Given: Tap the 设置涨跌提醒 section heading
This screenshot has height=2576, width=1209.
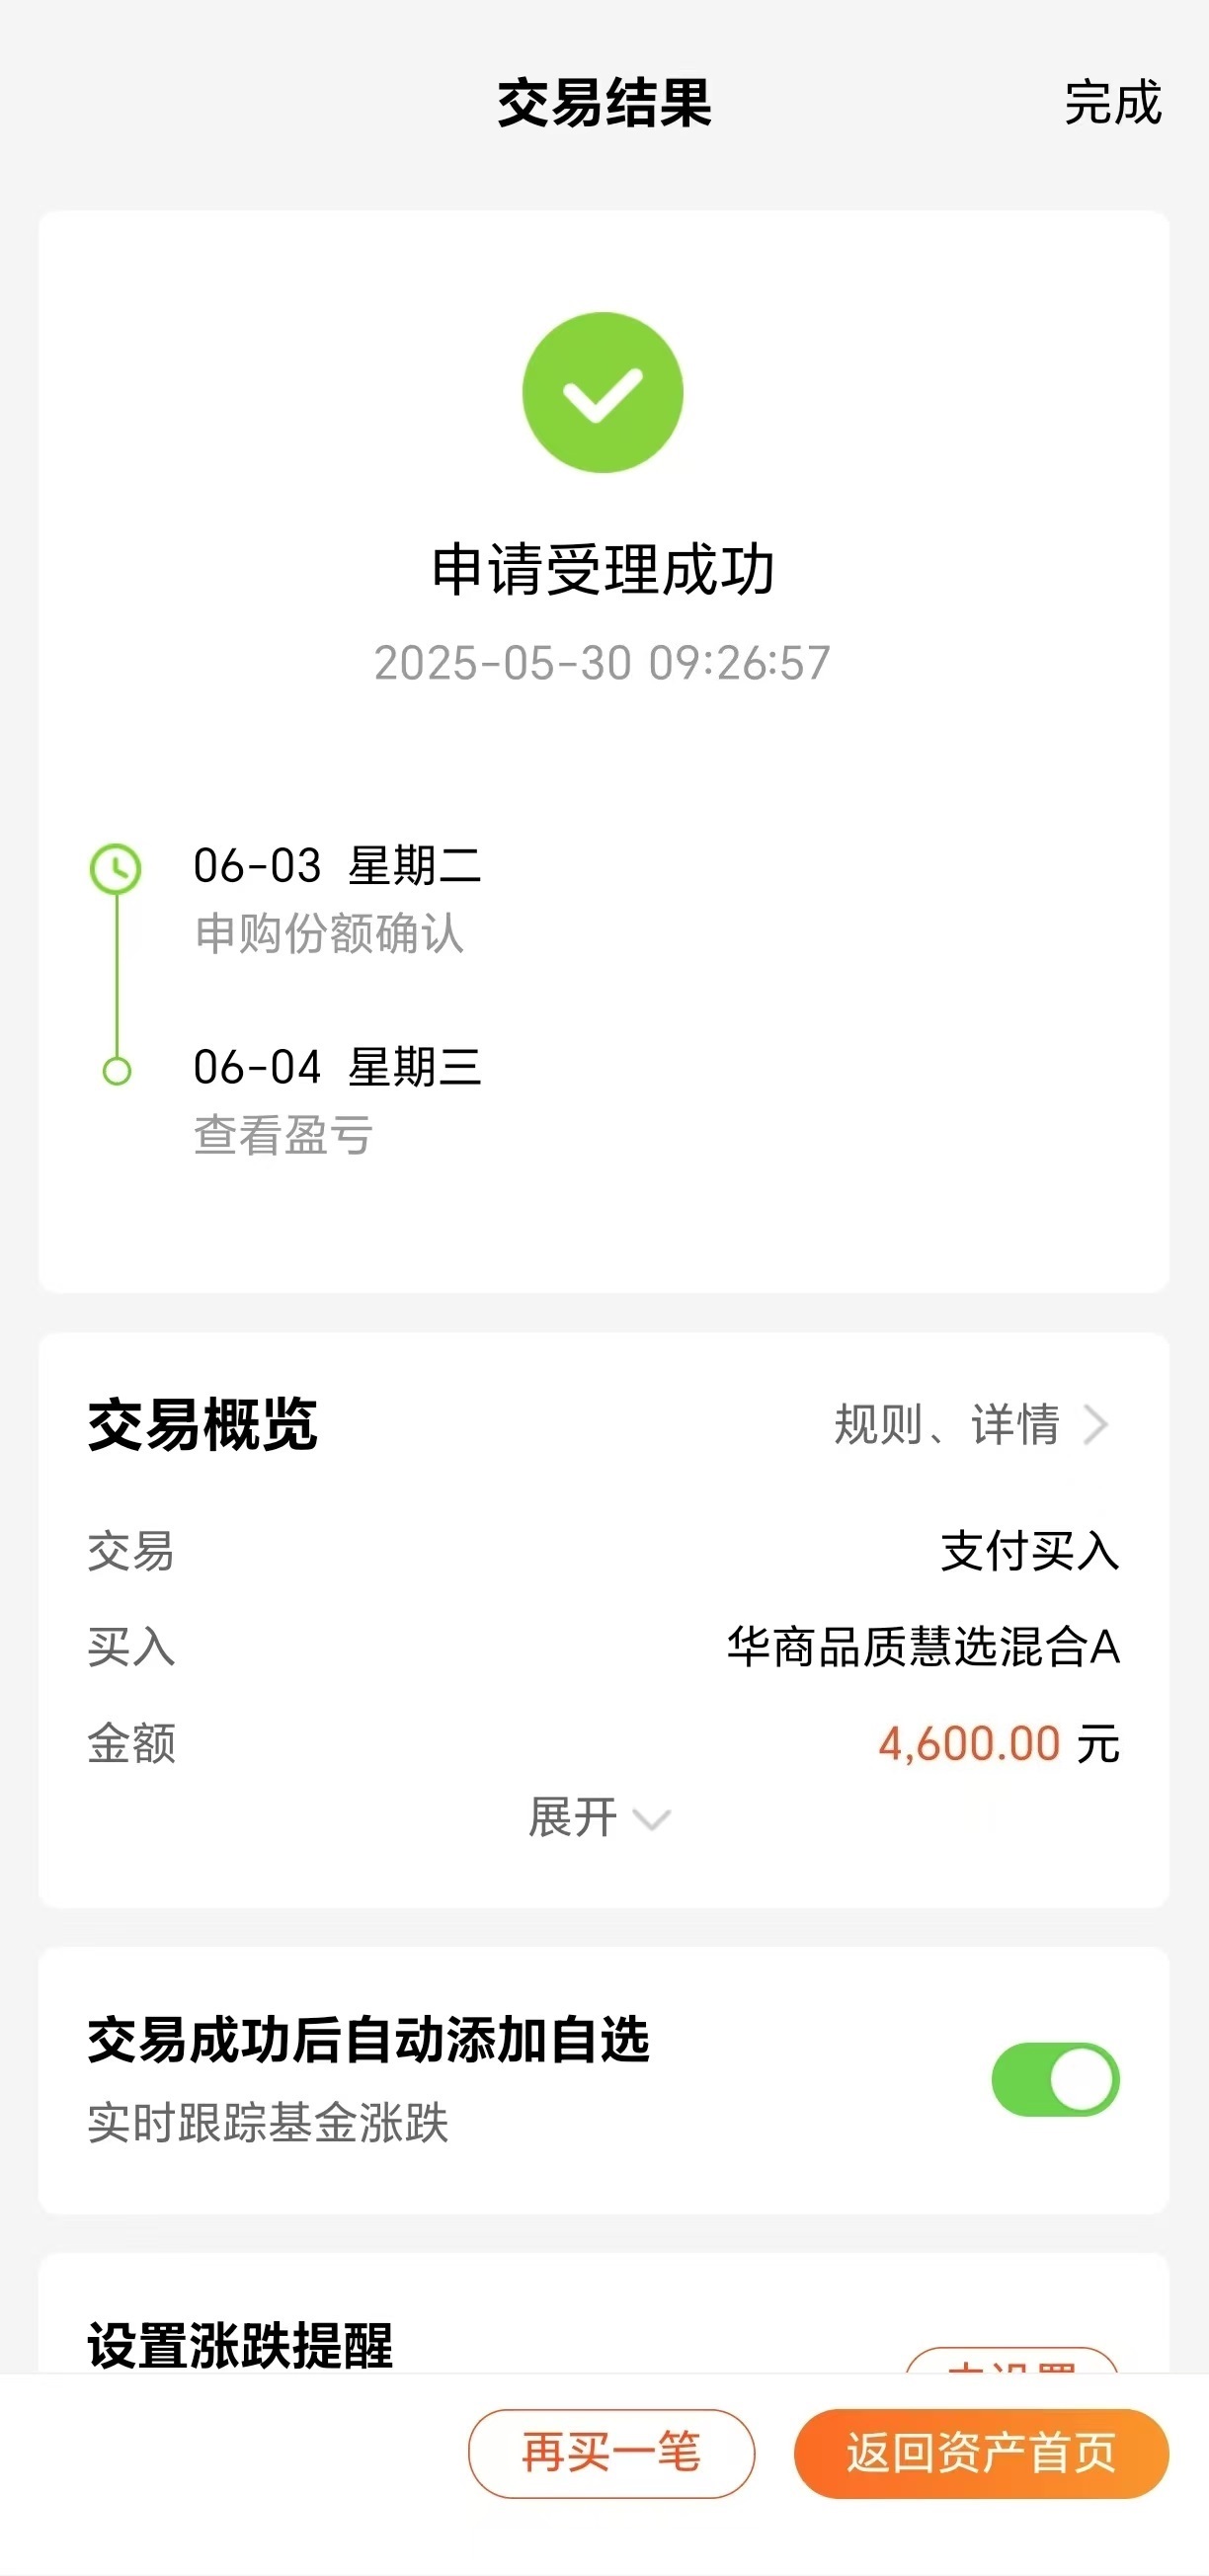Looking at the screenshot, I should (240, 2345).
